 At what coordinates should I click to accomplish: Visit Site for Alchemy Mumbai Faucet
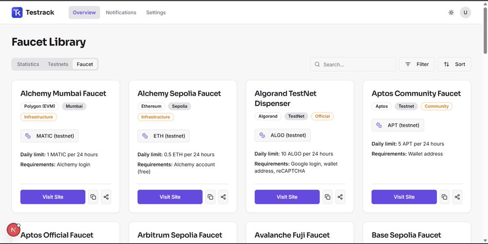tap(53, 197)
